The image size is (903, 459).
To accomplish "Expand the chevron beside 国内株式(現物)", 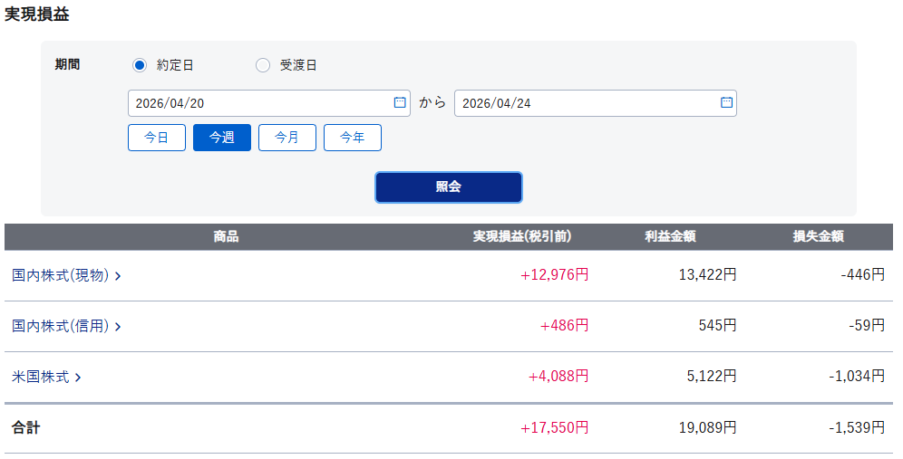I will [x=118, y=276].
